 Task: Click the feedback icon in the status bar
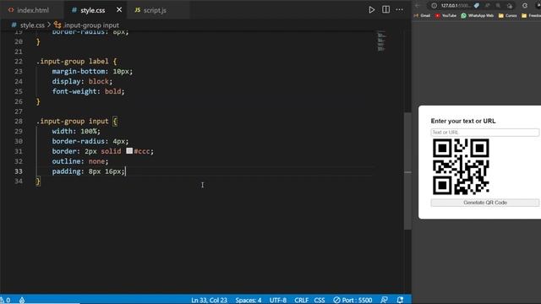(x=384, y=301)
